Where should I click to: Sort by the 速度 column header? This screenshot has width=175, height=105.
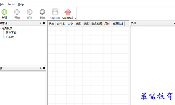pyautogui.click(x=86, y=24)
